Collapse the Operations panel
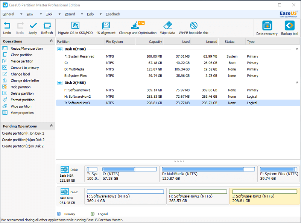The width and height of the screenshot is (301, 223). [x=51, y=41]
